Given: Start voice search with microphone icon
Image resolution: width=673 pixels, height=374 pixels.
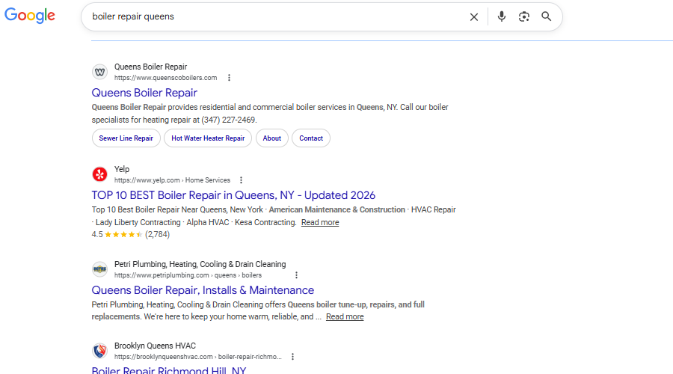Looking at the screenshot, I should [x=502, y=16].
